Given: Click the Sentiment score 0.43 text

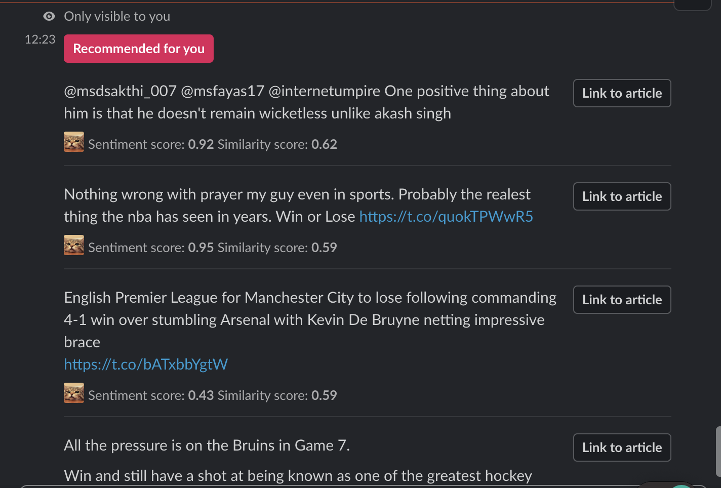Looking at the screenshot, I should [151, 395].
